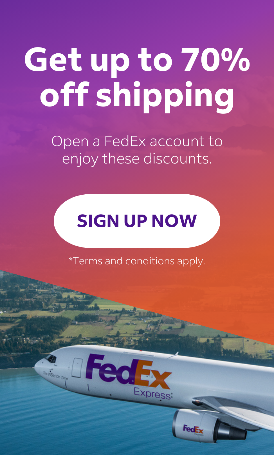Click the 'off shipping' headline line
The width and height of the screenshot is (274, 455).
click(137, 95)
